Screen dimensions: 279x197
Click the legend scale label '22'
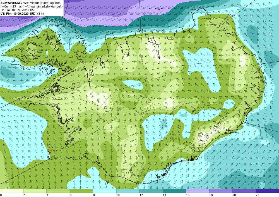click(x=257, y=195)
